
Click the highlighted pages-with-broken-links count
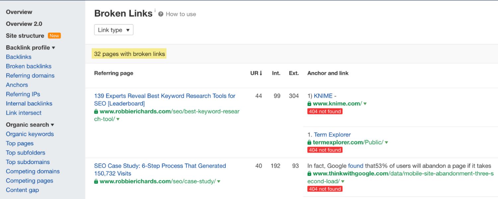(129, 54)
